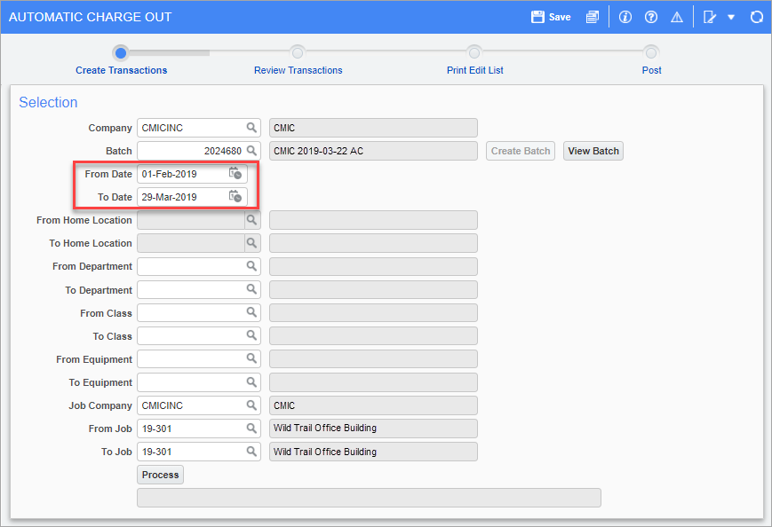772x527 pixels.
Task: Open the From Job lookup list
Action: [252, 429]
